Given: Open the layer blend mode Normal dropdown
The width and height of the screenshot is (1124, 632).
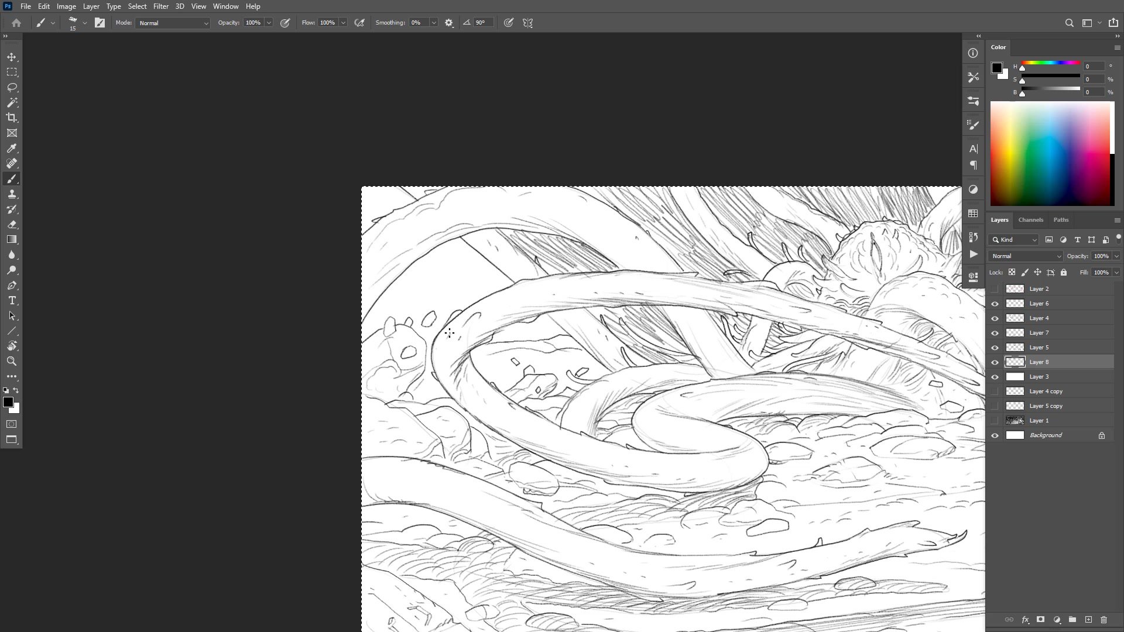Looking at the screenshot, I should (x=1026, y=256).
